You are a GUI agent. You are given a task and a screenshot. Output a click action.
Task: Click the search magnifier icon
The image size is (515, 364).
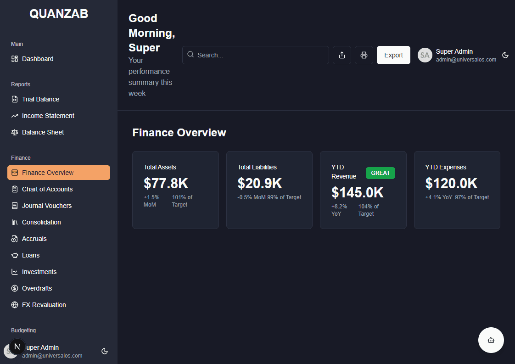tap(190, 55)
